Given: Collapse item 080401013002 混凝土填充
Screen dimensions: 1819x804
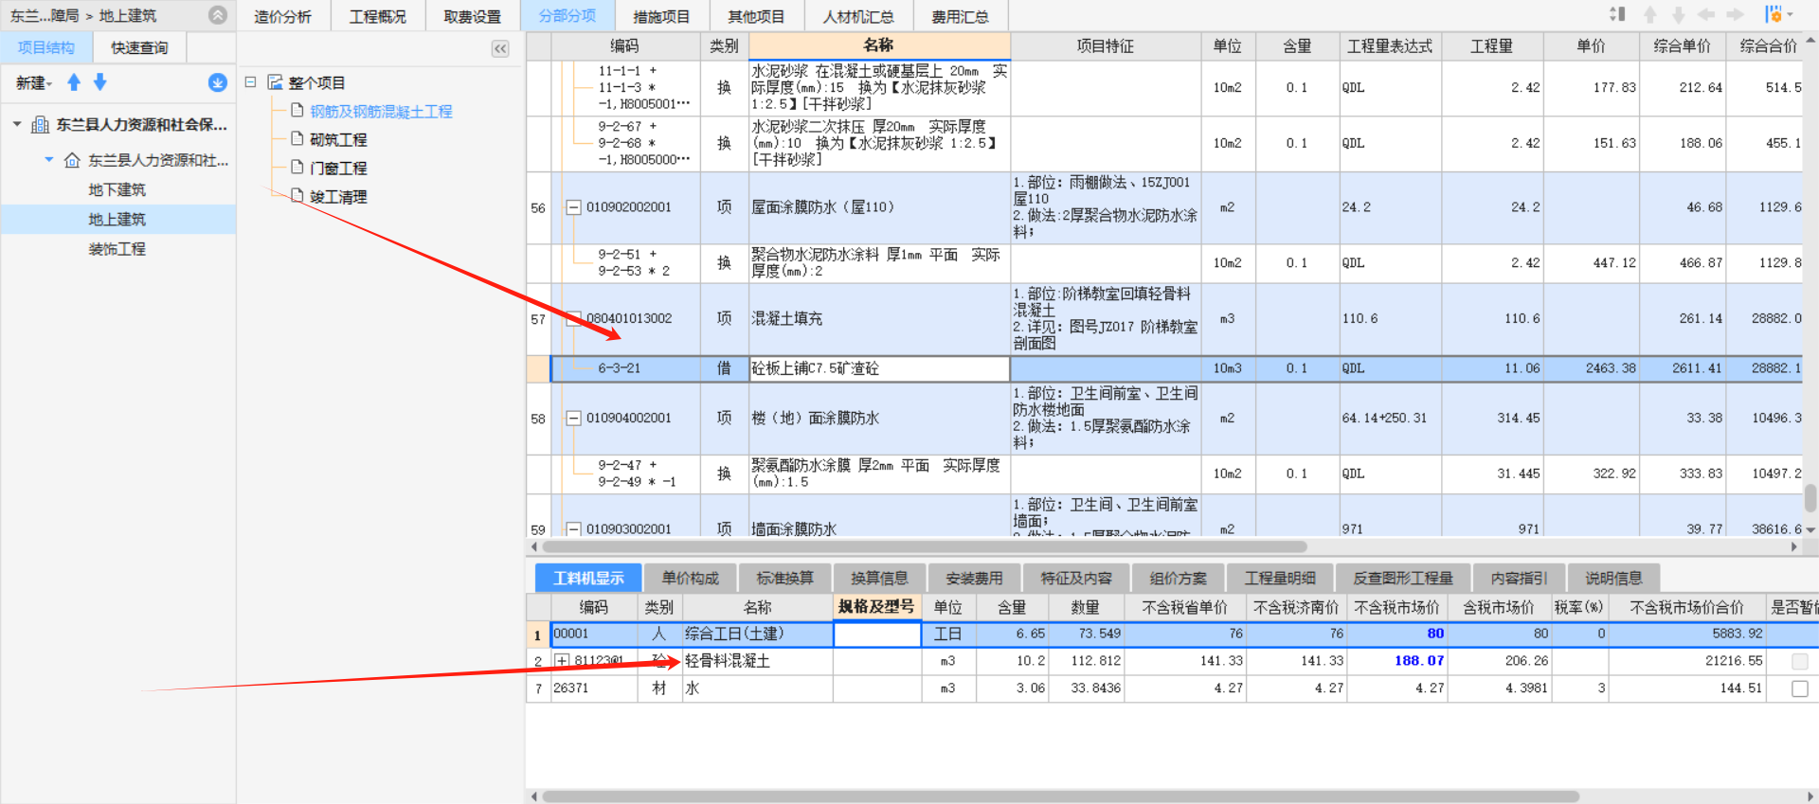Looking at the screenshot, I should [x=573, y=319].
